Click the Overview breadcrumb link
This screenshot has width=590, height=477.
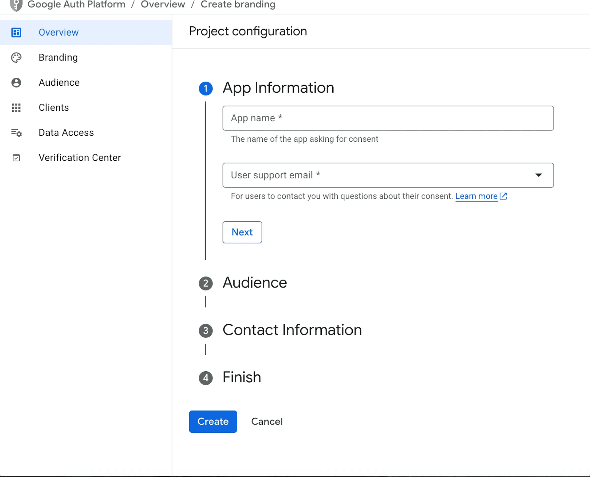click(163, 4)
